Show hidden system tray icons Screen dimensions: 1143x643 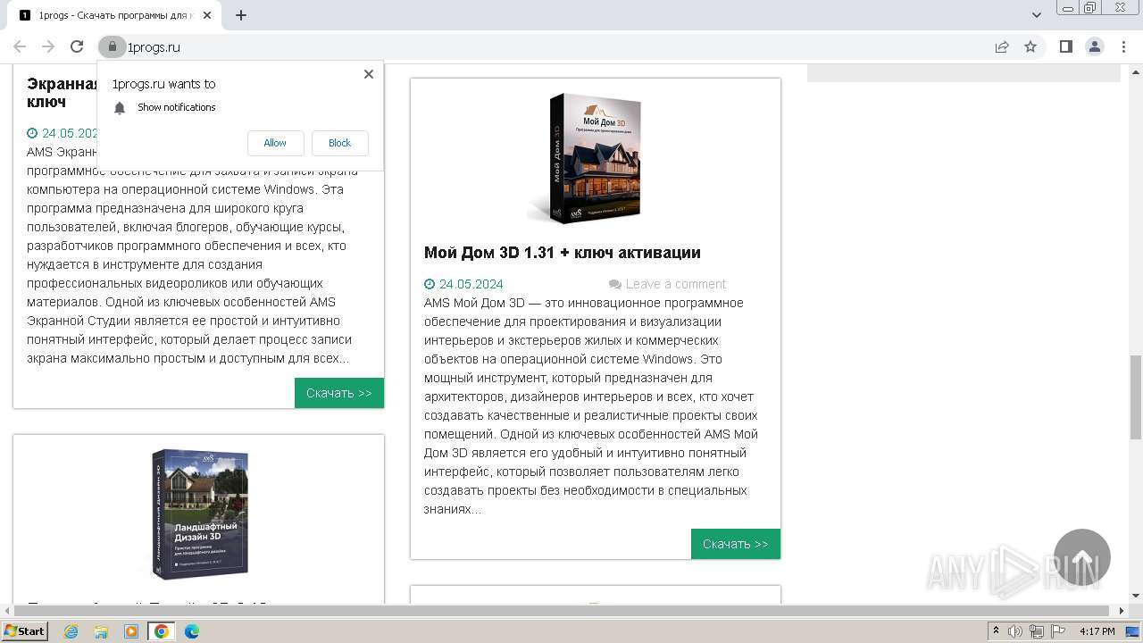(x=997, y=631)
